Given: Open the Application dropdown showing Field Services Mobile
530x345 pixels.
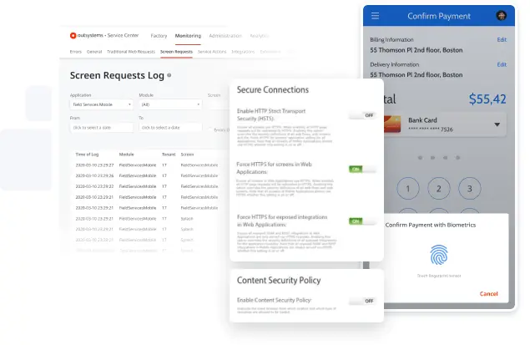Looking at the screenshot, I should [101, 104].
